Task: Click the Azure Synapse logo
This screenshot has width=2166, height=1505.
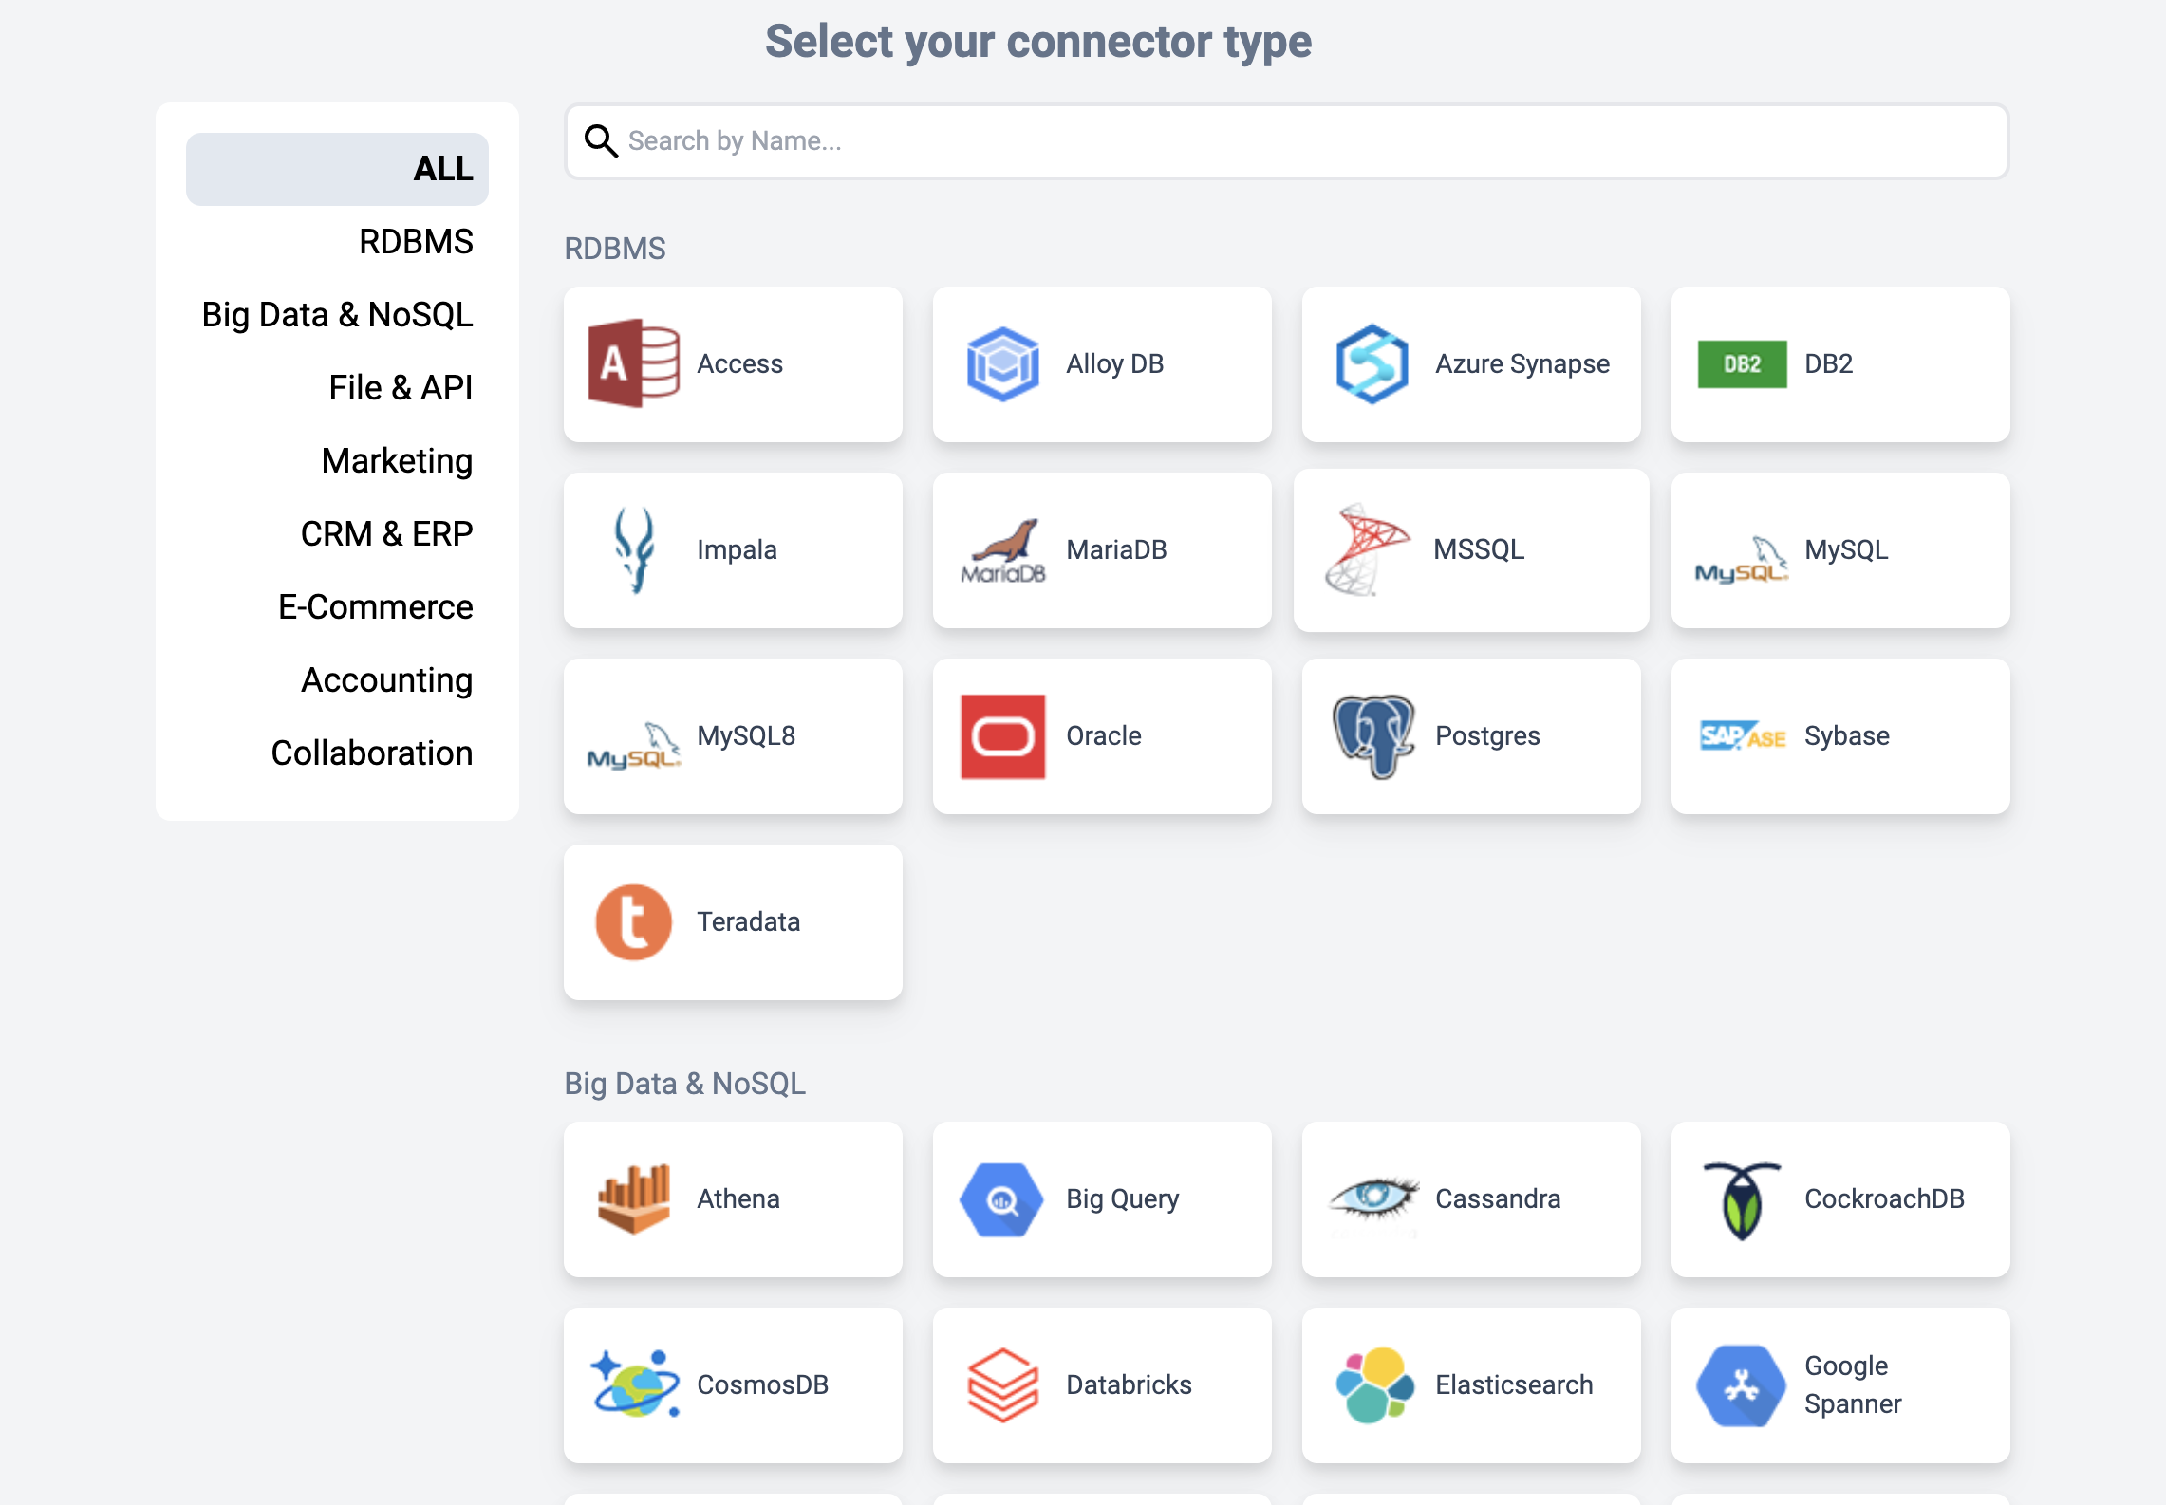Action: (x=1372, y=363)
